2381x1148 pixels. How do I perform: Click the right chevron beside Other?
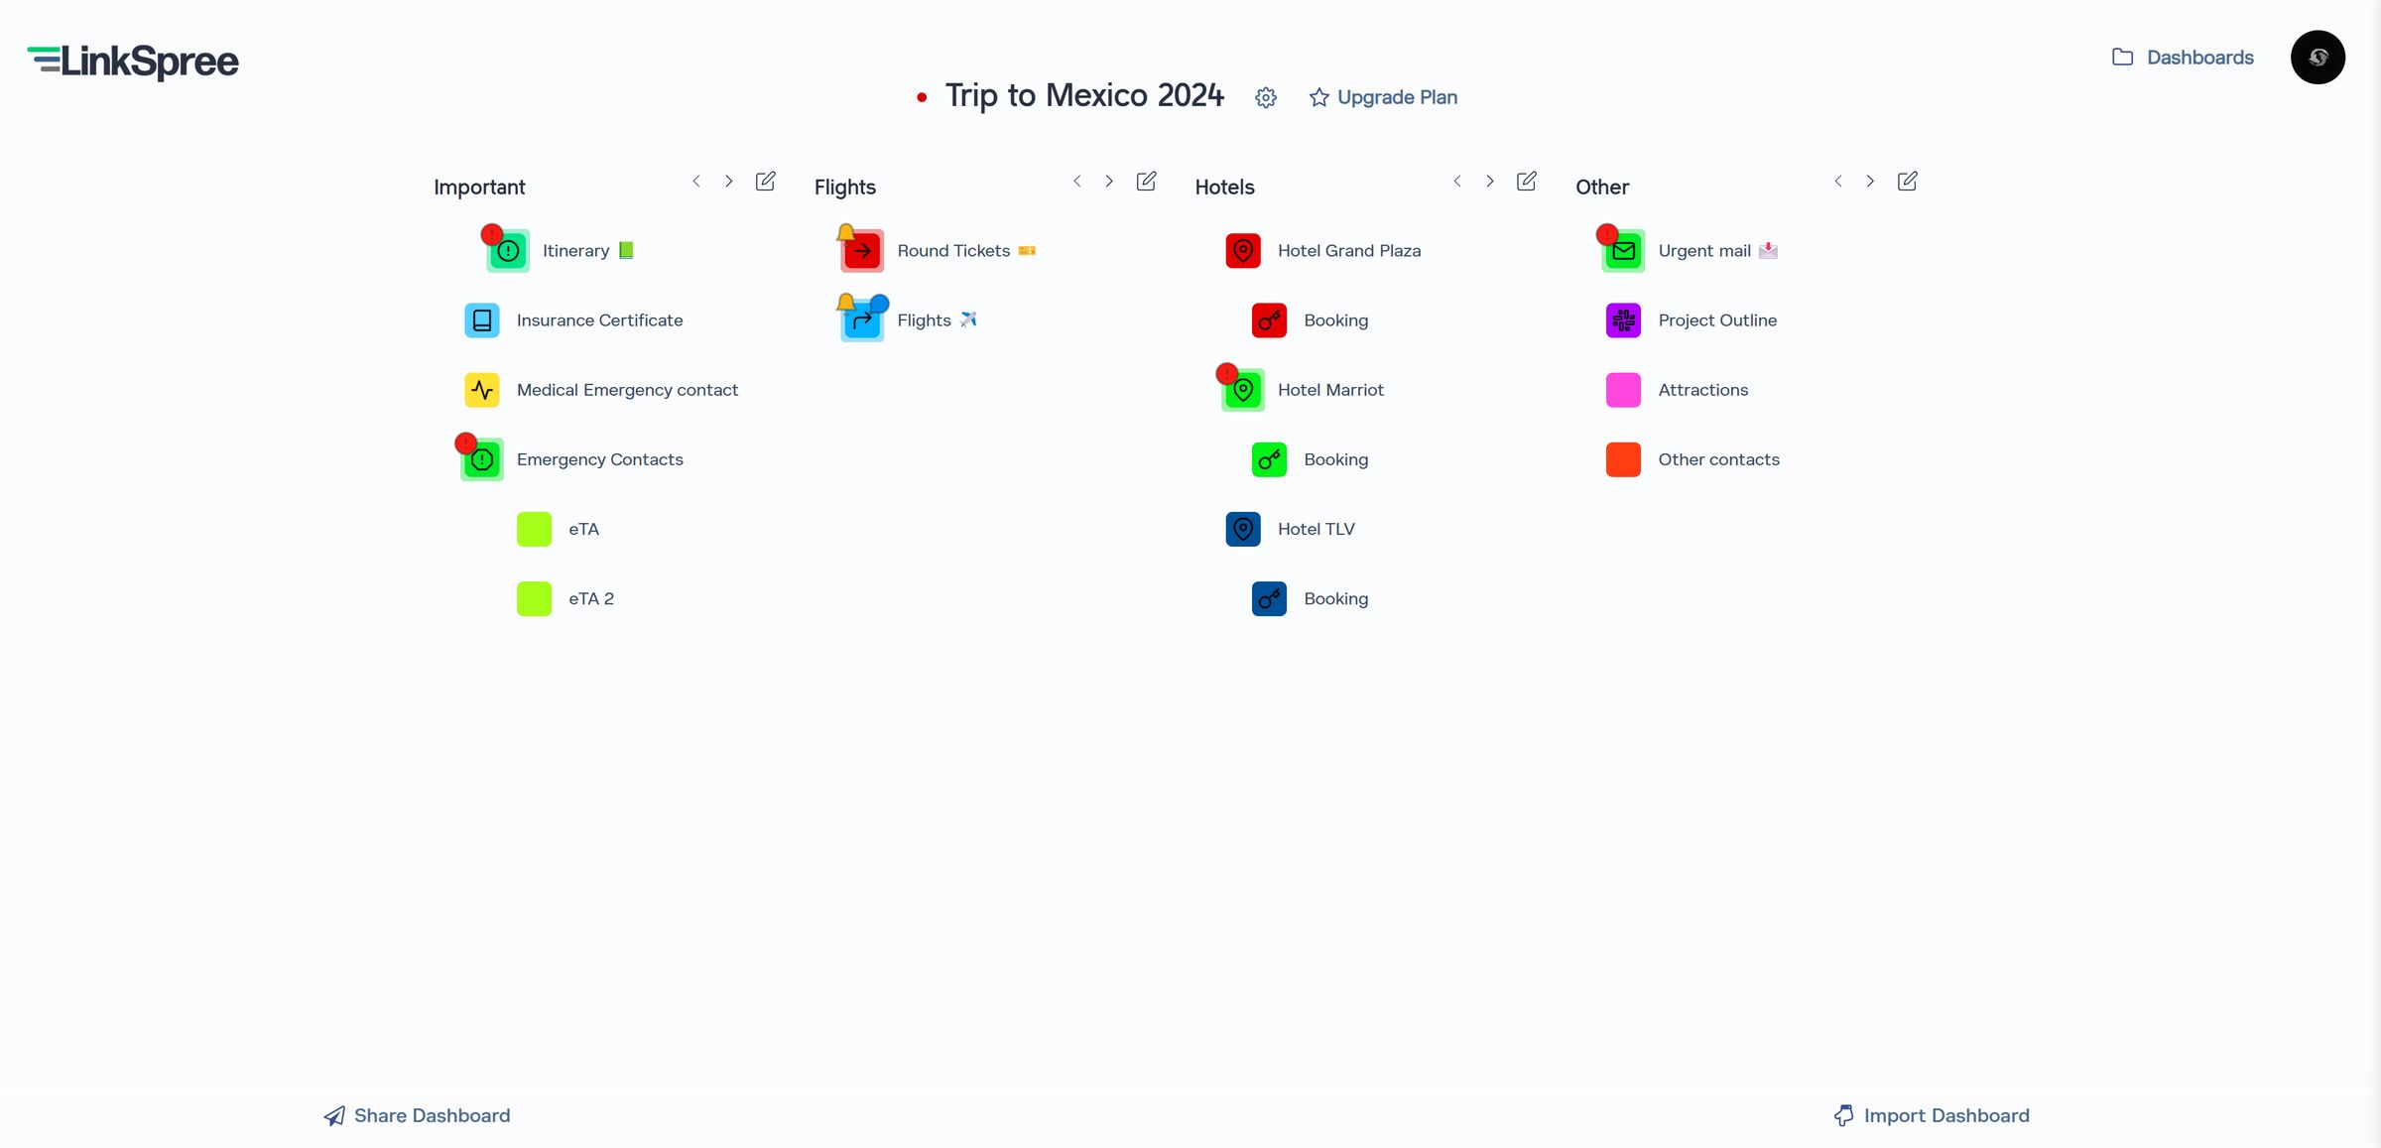pos(1870,181)
